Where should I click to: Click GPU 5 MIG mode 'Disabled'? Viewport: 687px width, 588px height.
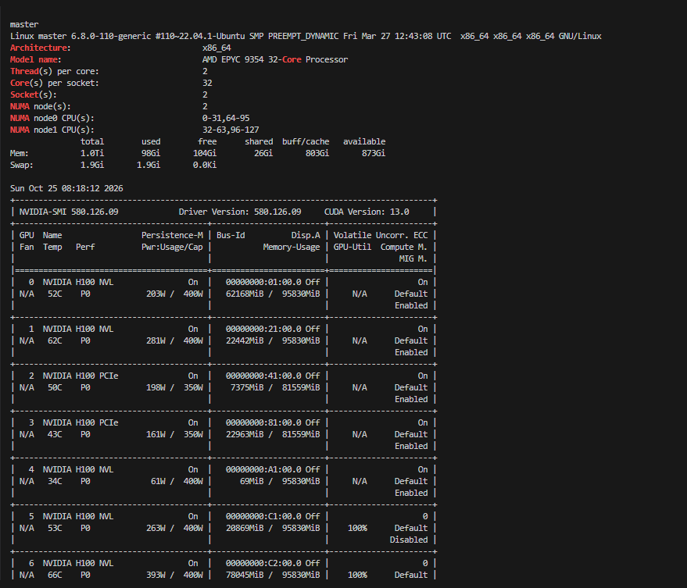pos(409,540)
